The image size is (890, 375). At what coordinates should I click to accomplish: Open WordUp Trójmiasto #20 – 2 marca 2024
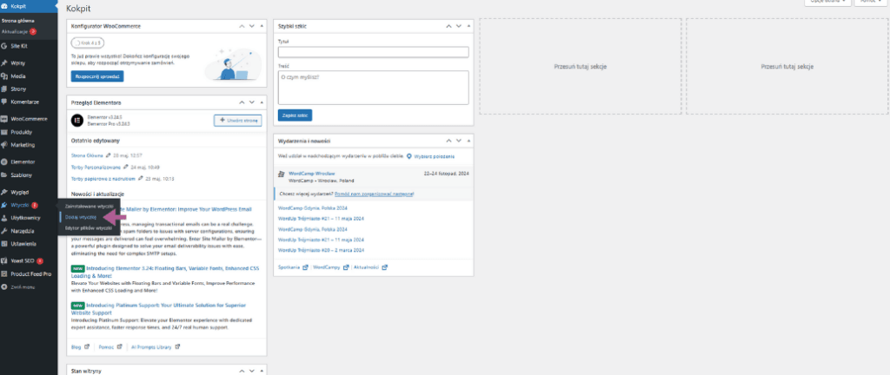coord(322,250)
